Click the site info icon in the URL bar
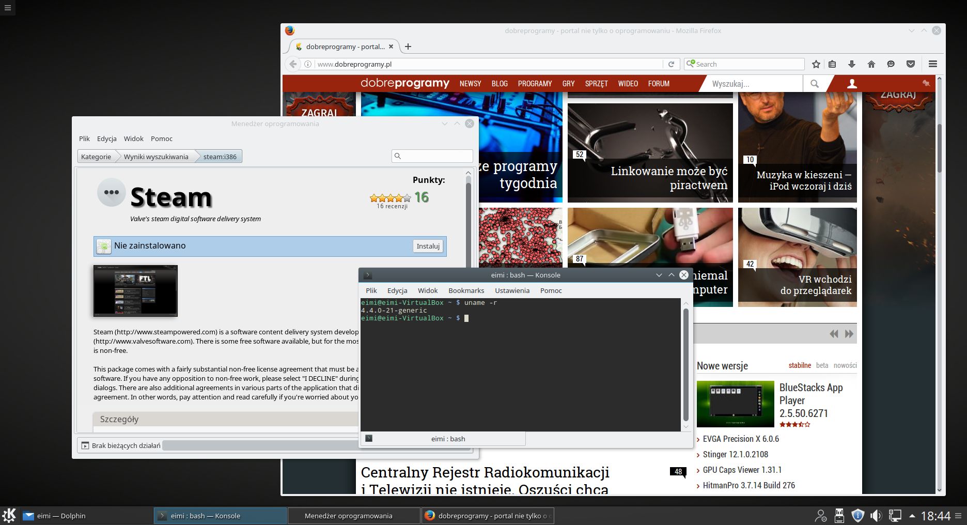Image resolution: width=967 pixels, height=525 pixels. [x=308, y=64]
